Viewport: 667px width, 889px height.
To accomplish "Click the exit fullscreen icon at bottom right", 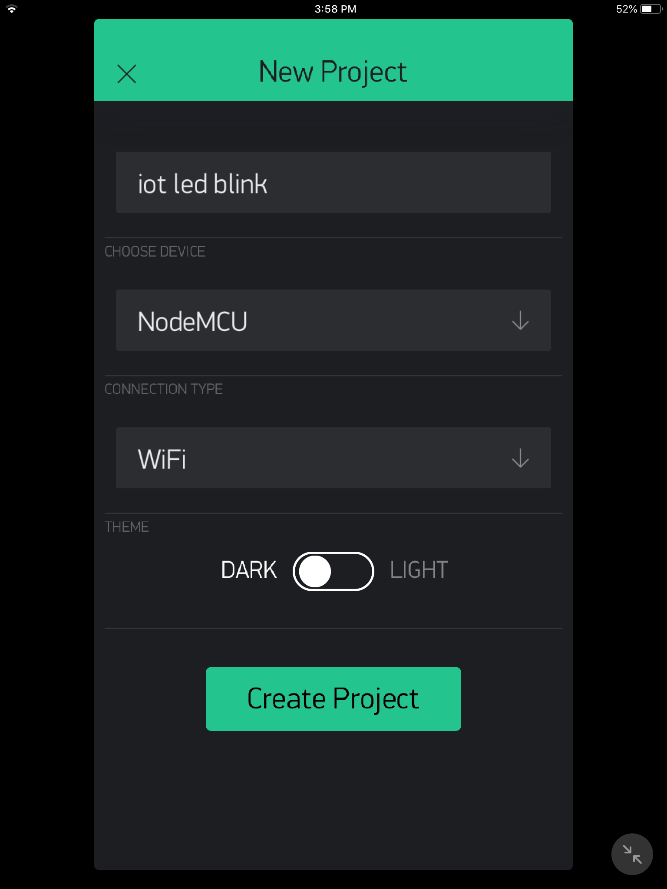I will click(632, 853).
